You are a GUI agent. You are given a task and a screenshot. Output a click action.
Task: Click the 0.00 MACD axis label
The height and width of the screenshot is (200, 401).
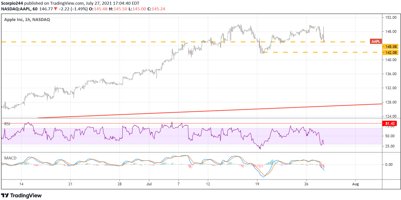(389, 164)
